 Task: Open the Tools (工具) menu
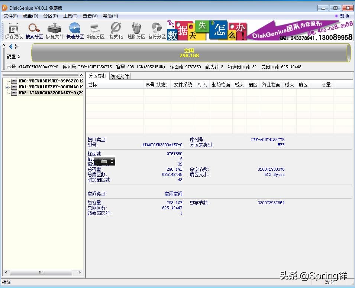pos(70,16)
